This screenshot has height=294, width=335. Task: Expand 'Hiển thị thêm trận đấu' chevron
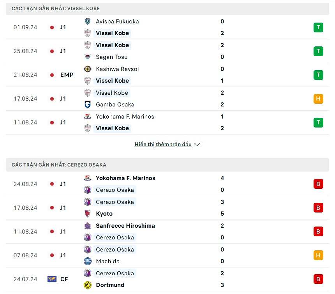[x=197, y=145]
